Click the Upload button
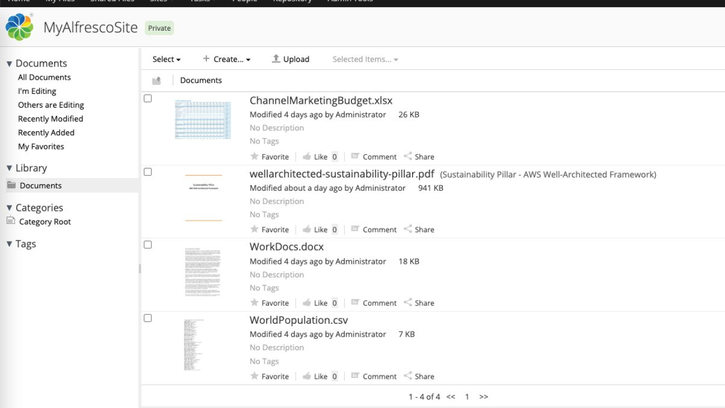The width and height of the screenshot is (725, 408). (291, 59)
